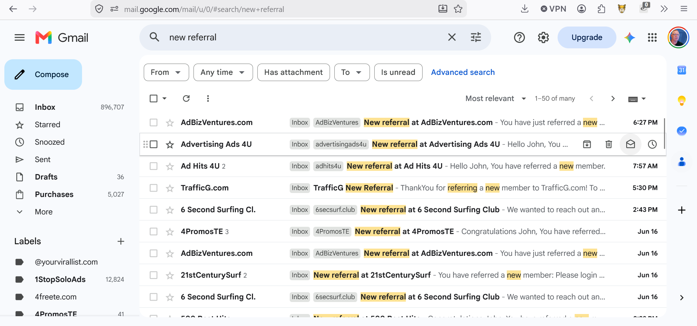Open Inbox folder
The width and height of the screenshot is (697, 326).
(45, 107)
